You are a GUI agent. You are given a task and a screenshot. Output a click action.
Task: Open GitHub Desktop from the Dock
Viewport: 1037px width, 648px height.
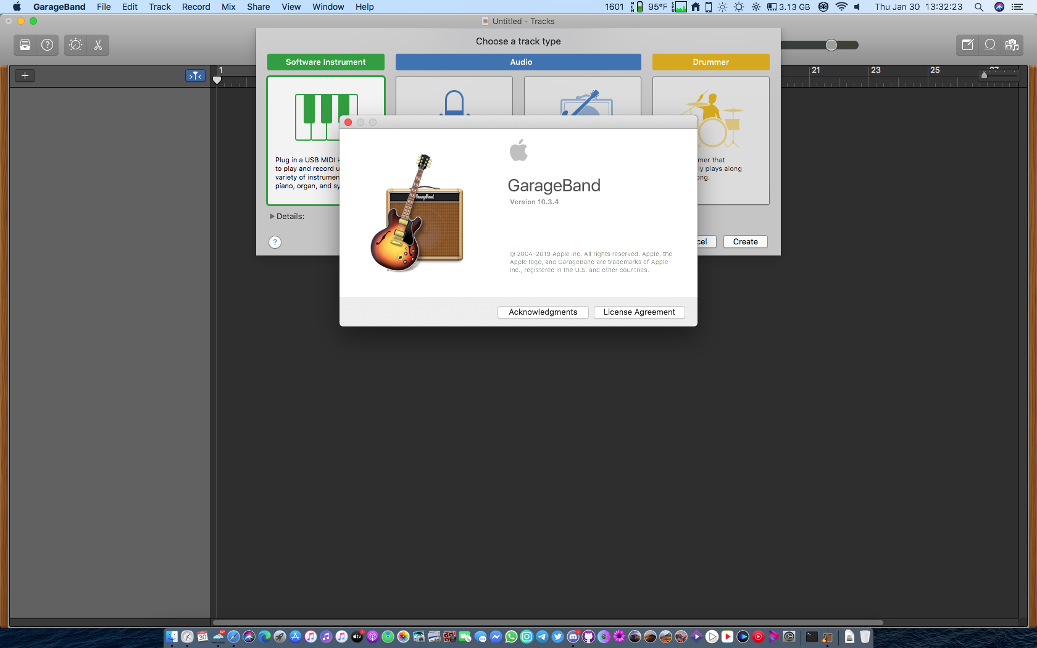[x=588, y=636]
